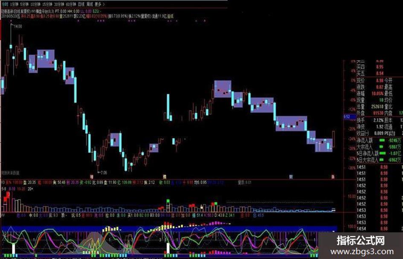Click the 现价 current price row
Screen dimensions: 403x259
370,81
